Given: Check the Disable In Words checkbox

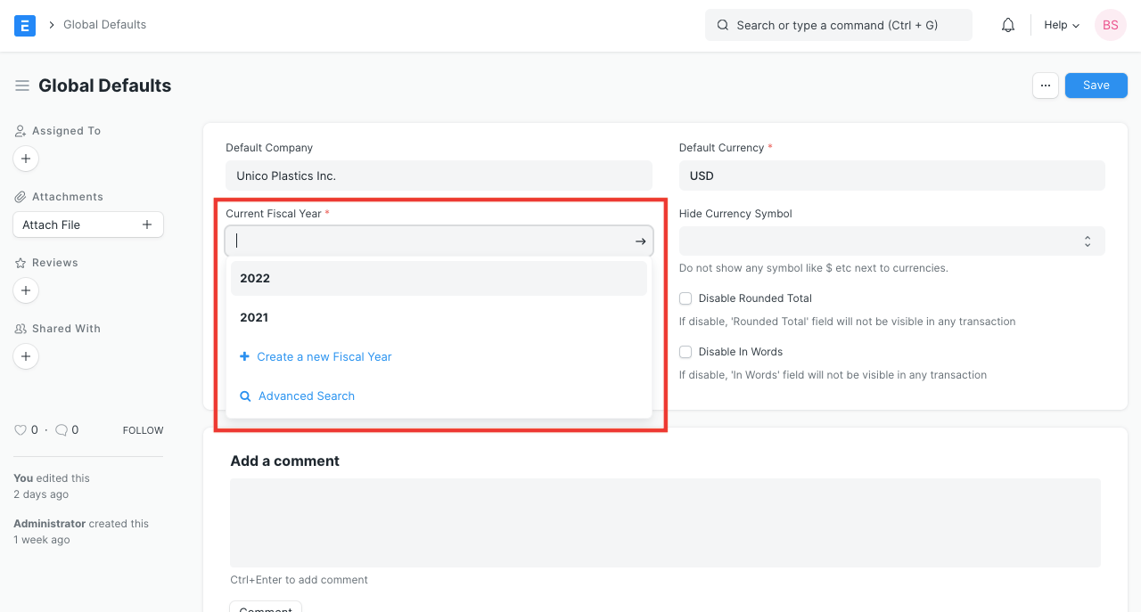Looking at the screenshot, I should [685, 352].
